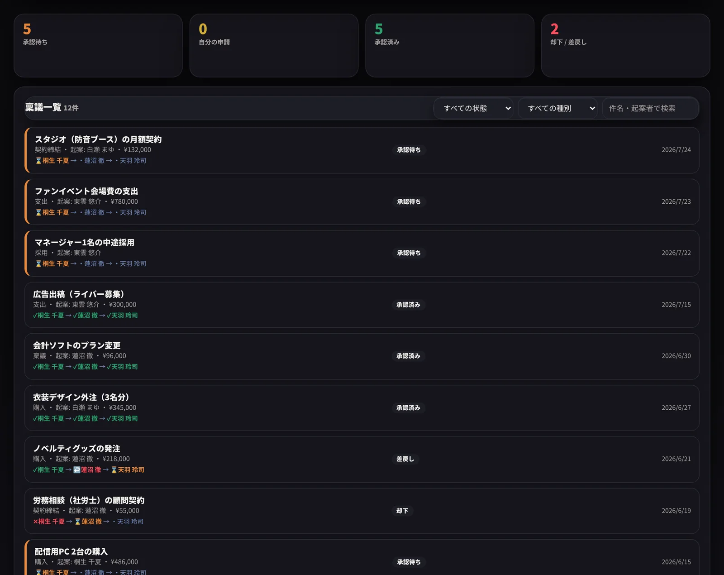Select the 承認済み summary card

(x=450, y=45)
